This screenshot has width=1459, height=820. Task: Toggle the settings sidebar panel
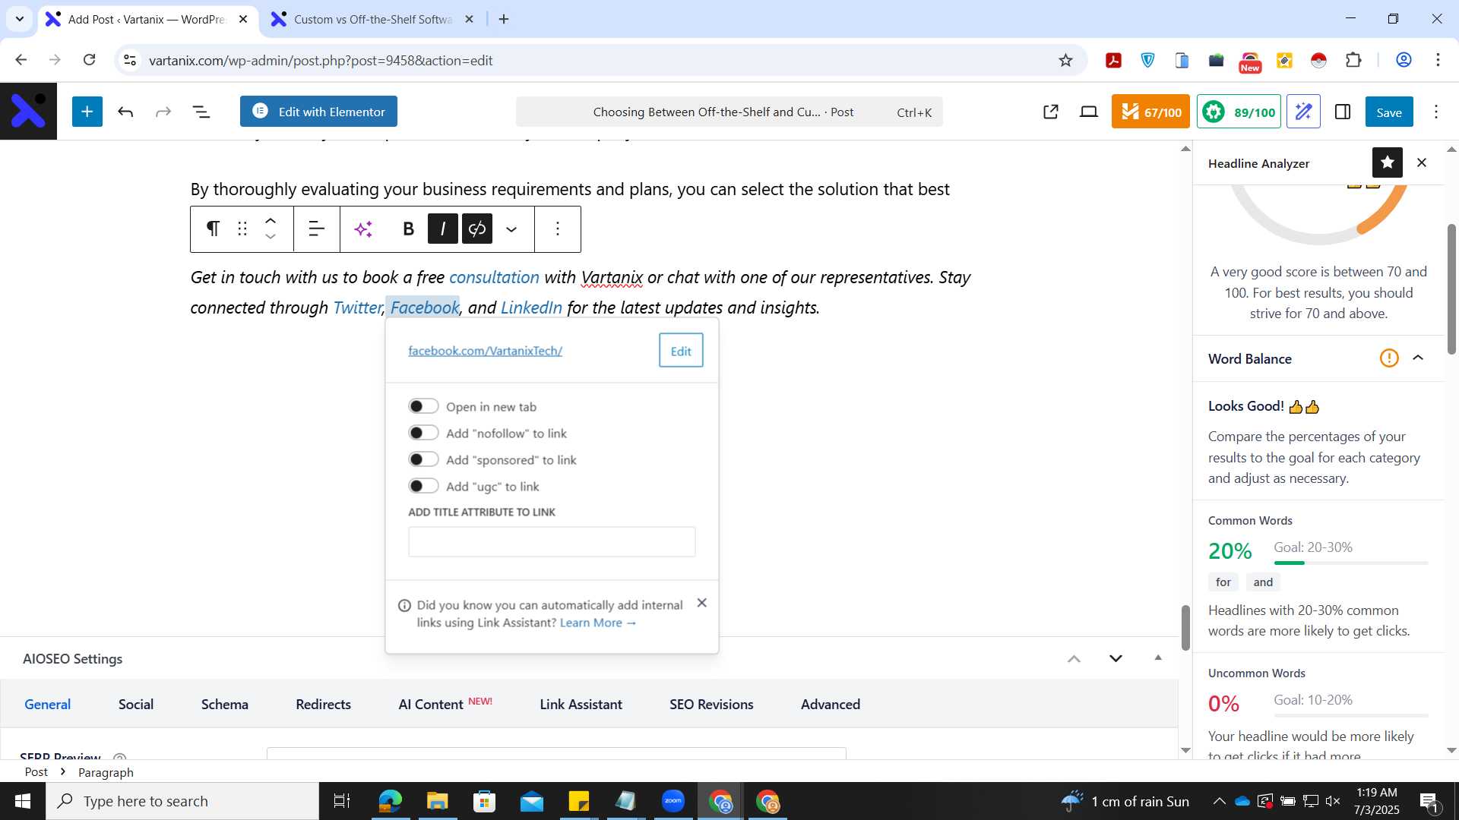[1343, 112]
